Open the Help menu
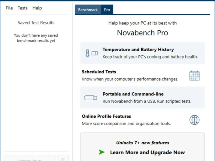The image size is (215, 161). [37, 8]
